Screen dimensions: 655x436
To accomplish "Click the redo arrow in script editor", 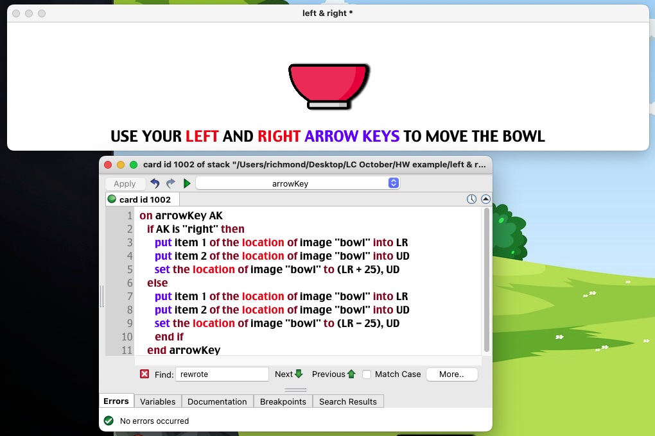I will click(x=170, y=183).
